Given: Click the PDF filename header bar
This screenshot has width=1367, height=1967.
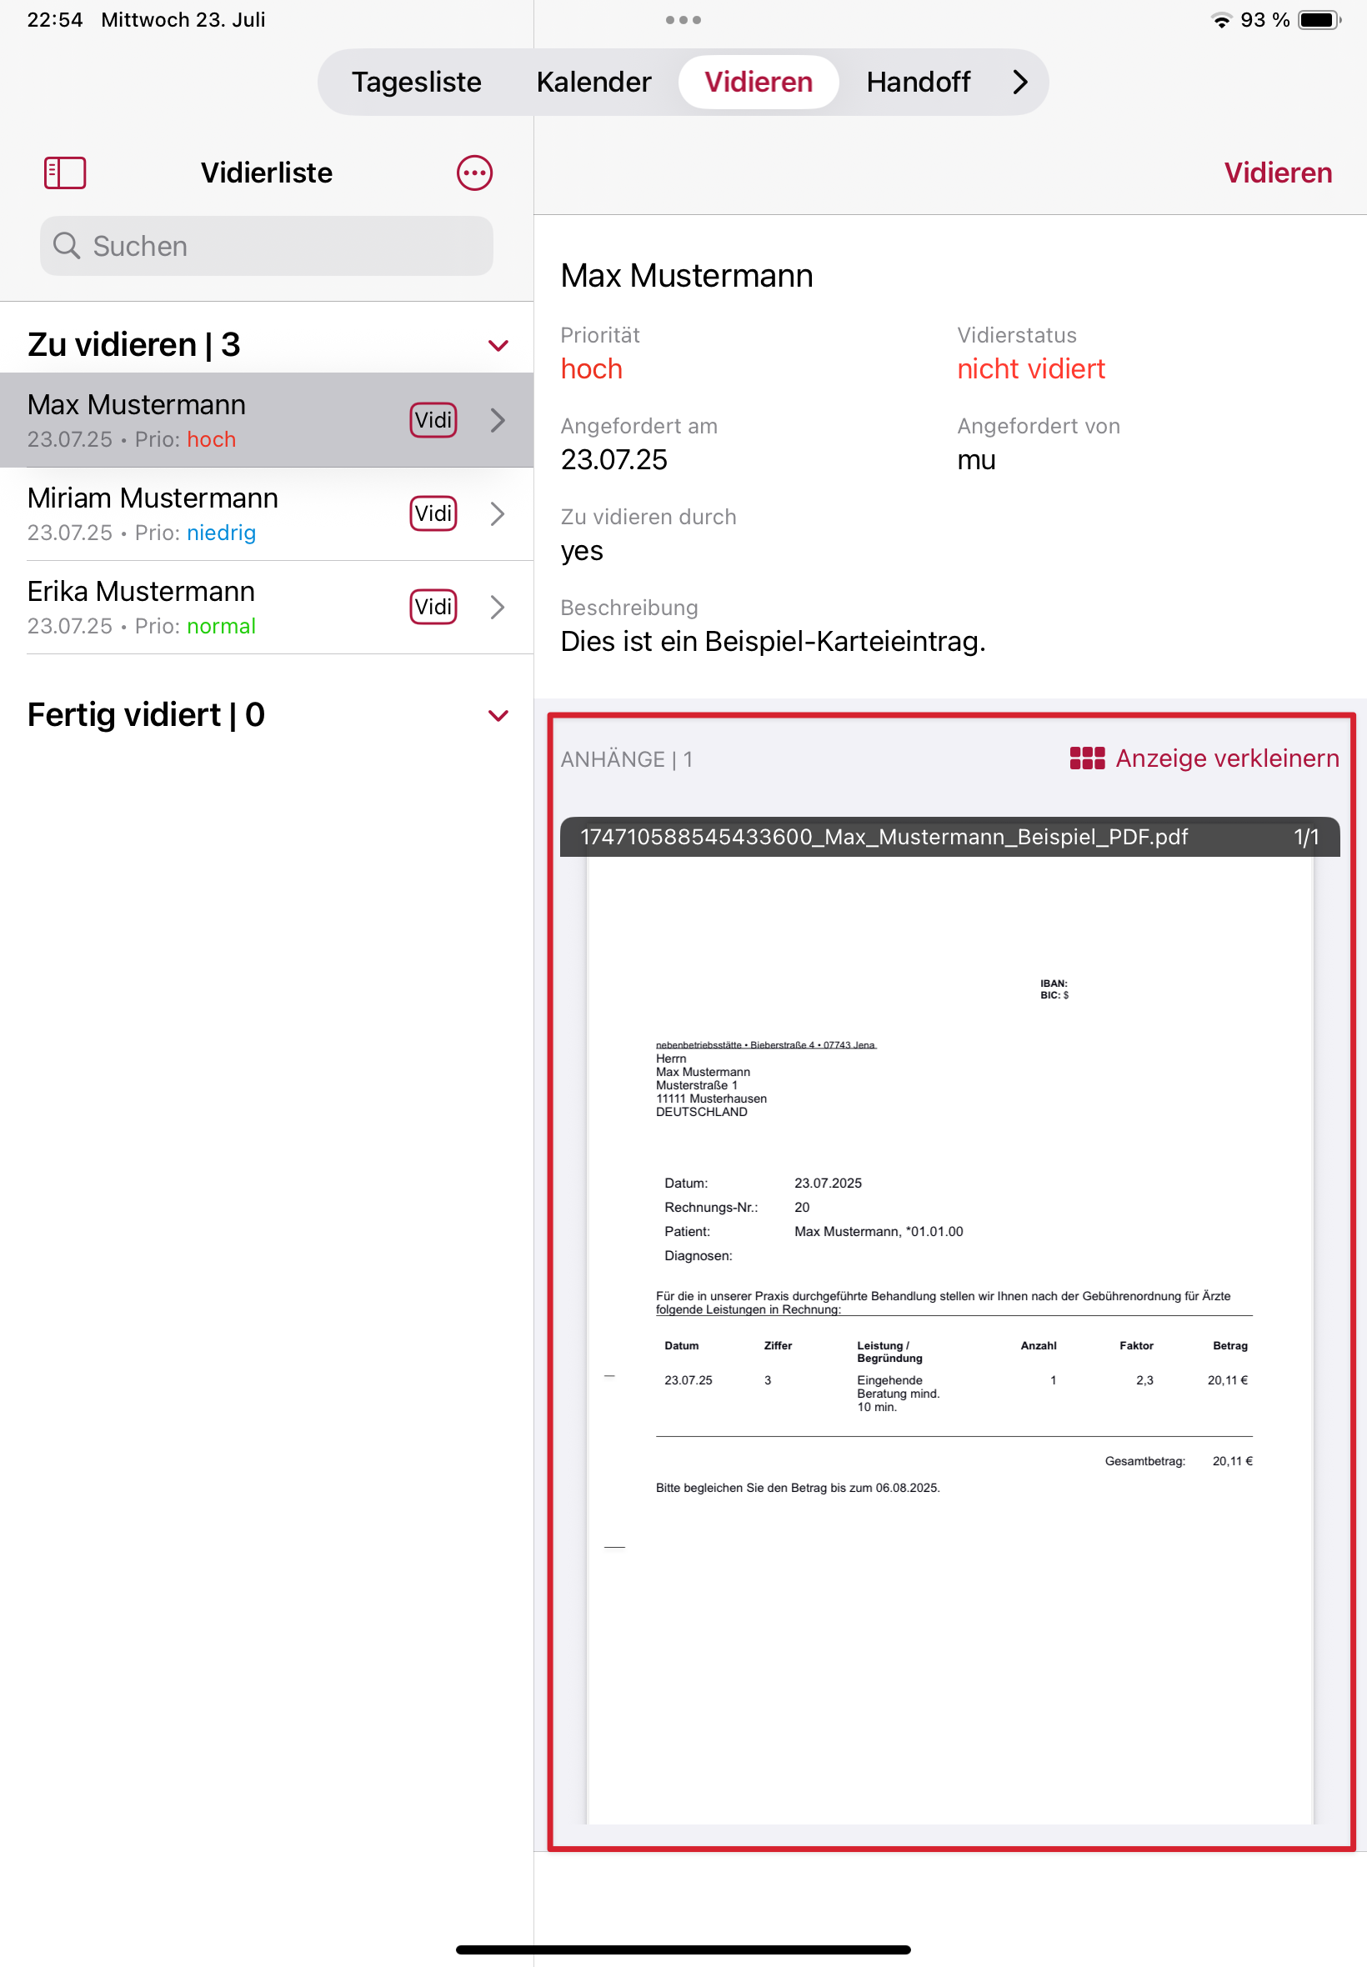Looking at the screenshot, I should [x=950, y=837].
